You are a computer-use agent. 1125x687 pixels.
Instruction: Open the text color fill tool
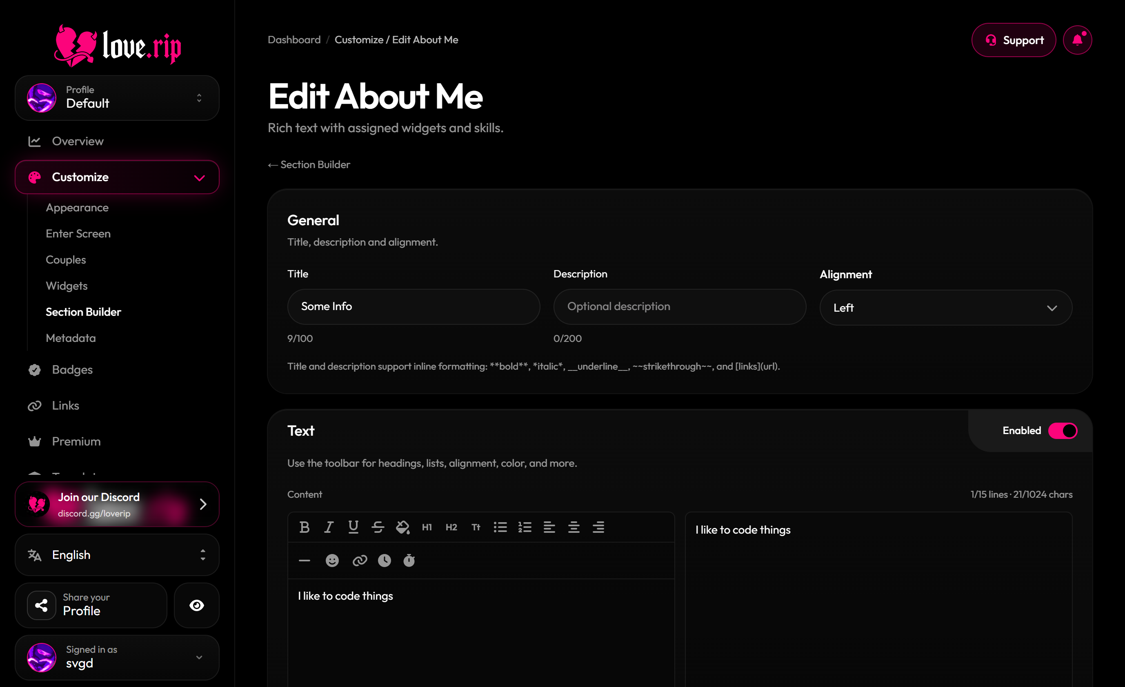coord(402,527)
